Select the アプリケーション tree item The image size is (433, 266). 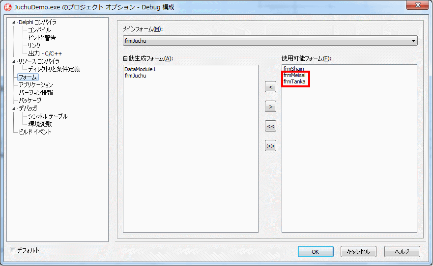(35, 85)
